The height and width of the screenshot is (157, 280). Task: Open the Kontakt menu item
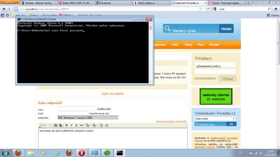click(x=214, y=45)
